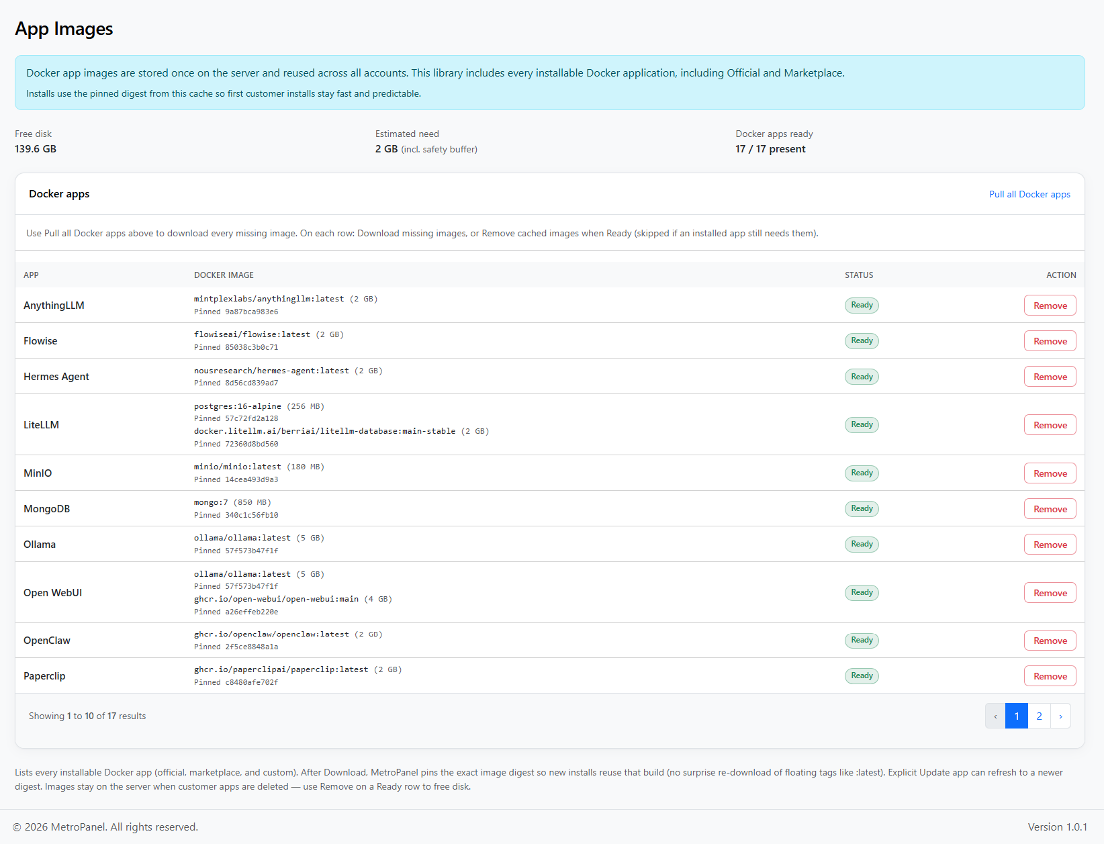
Task: Click the 139.6 GB free disk value
Action: 36,149
